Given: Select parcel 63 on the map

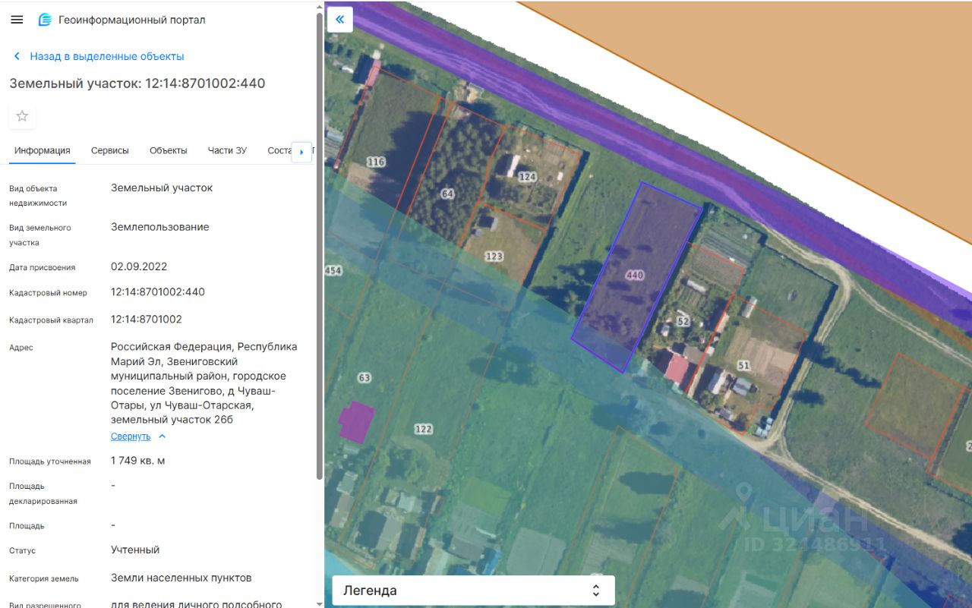Looking at the screenshot, I should 364,377.
